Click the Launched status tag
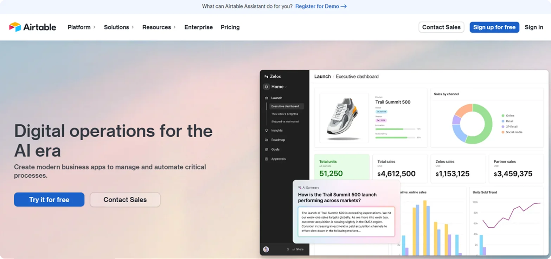This screenshot has height=259, width=551. click(382, 112)
